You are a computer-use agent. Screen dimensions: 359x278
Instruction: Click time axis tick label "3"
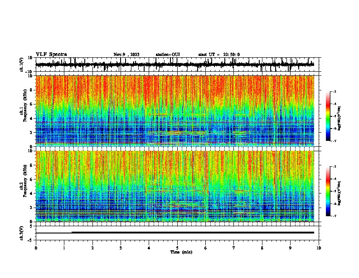121,248
